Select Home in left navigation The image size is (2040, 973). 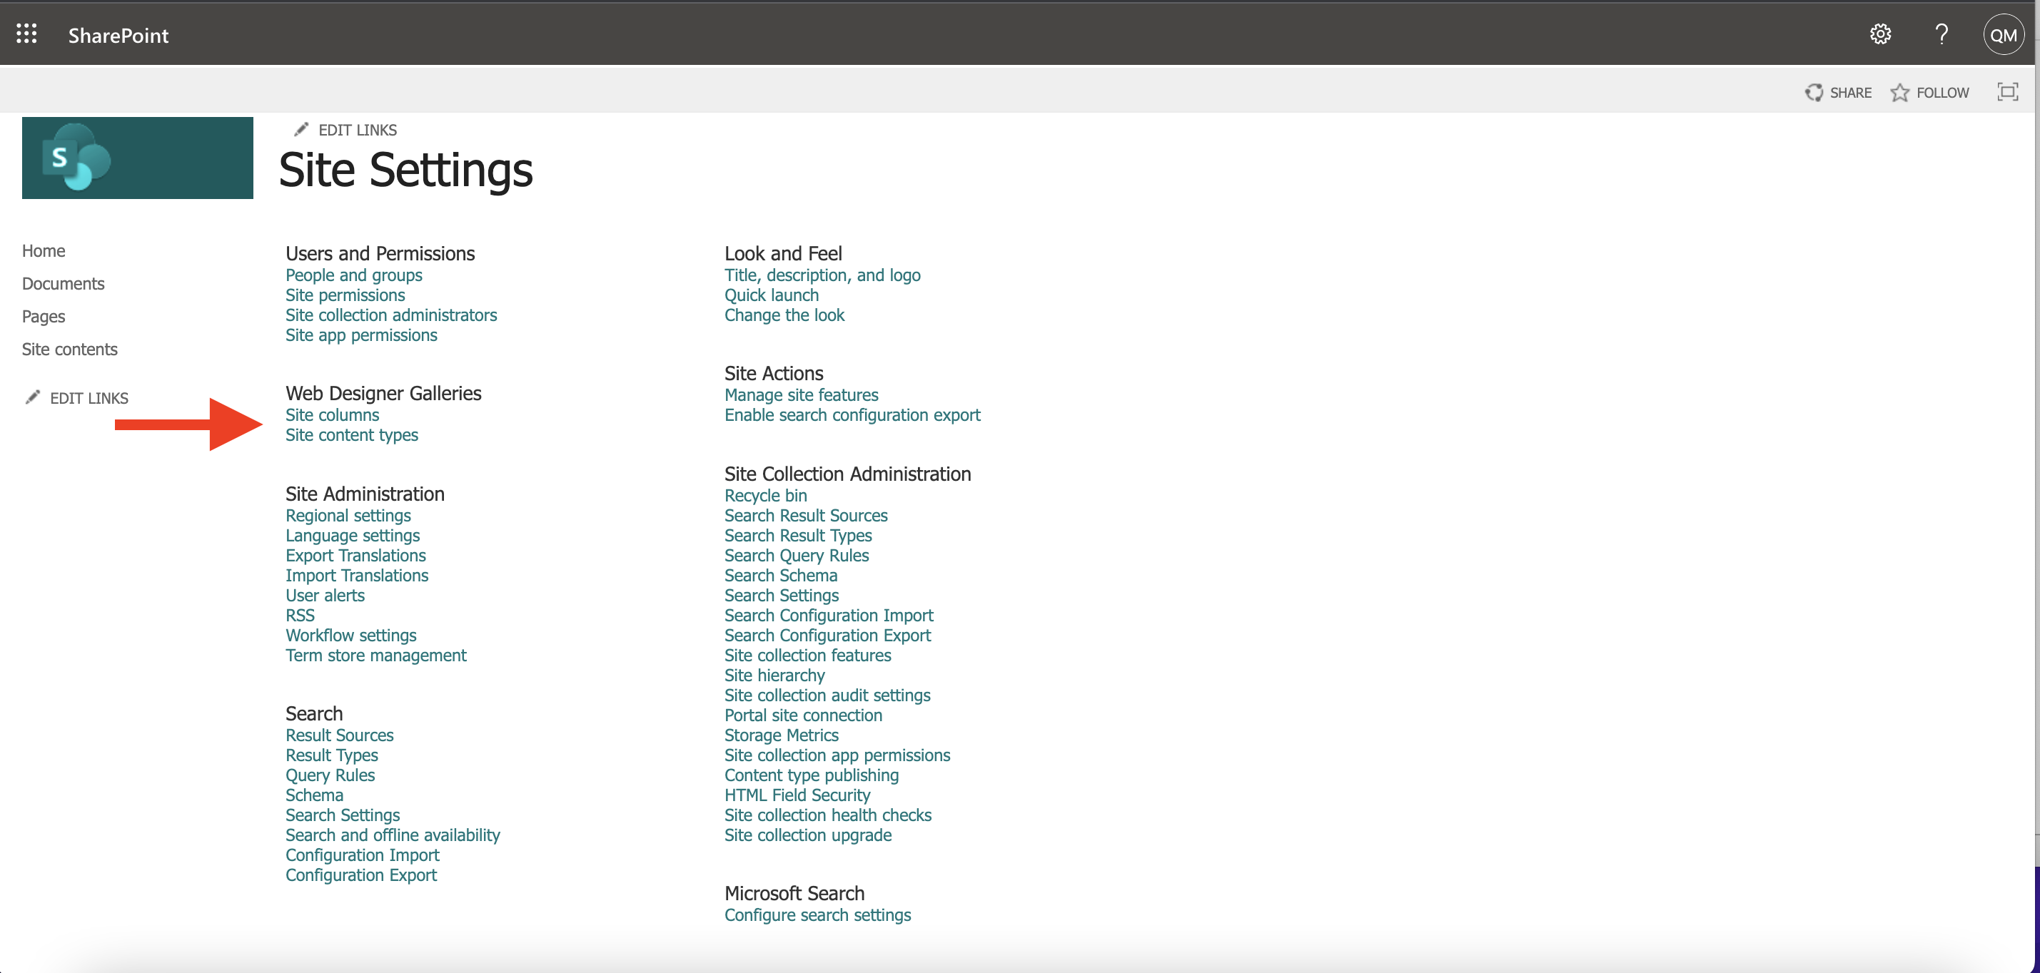[43, 250]
